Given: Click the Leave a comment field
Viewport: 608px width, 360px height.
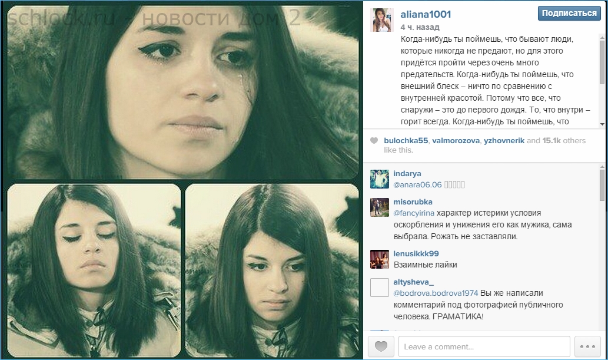Looking at the screenshot, I should click(x=484, y=346).
